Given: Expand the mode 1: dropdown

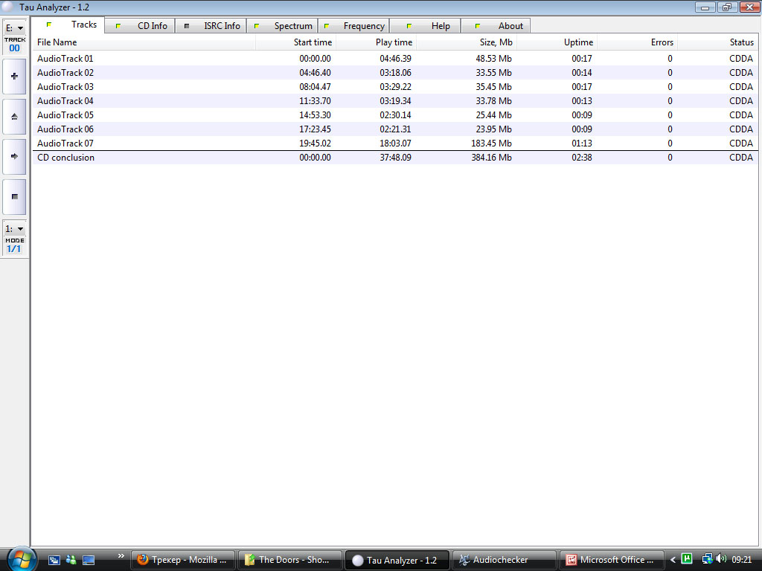Looking at the screenshot, I should click(14, 229).
